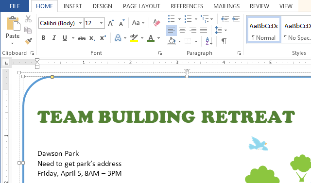Switch to the DESIGN tab
This screenshot has height=183, width=311.
103,6
